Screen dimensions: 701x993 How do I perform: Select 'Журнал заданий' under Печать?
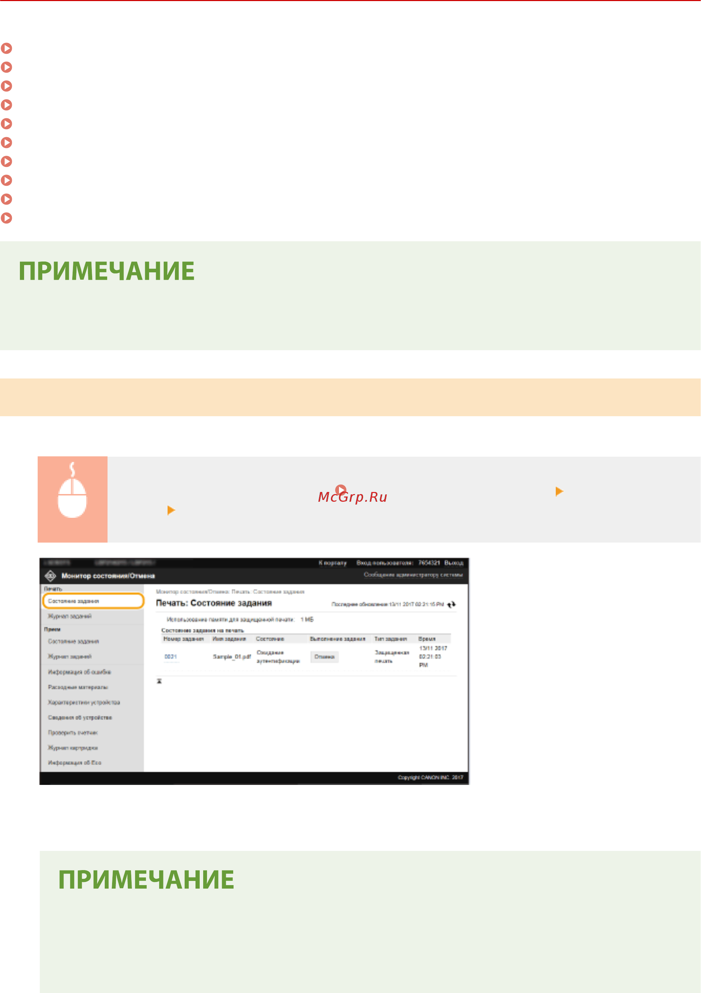(x=69, y=616)
